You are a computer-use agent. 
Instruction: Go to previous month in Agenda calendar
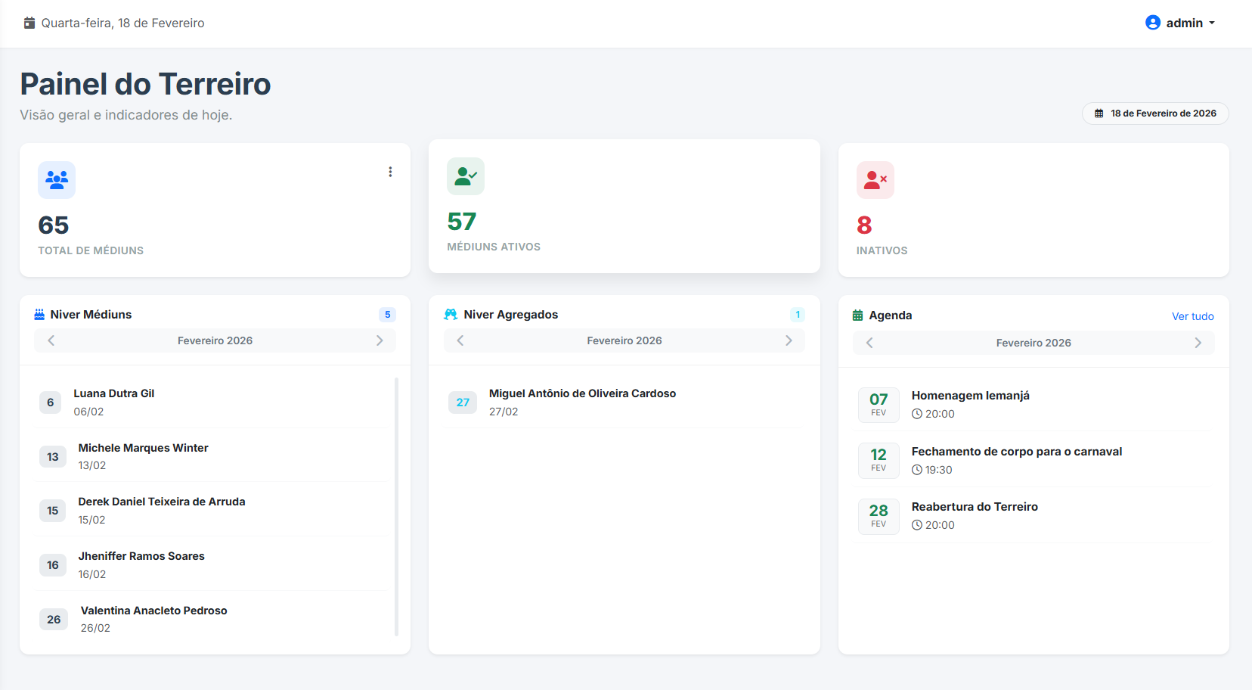(869, 343)
